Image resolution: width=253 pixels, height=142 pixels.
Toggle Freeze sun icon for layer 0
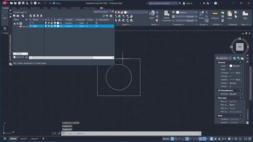click(x=49, y=23)
